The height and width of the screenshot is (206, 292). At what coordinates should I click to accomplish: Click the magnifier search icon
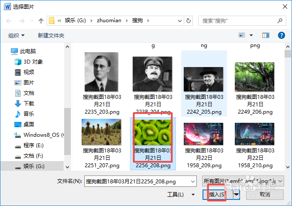280,20
